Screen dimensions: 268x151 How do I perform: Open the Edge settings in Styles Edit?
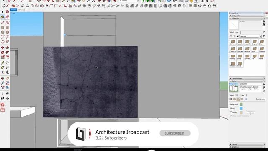click(231, 99)
